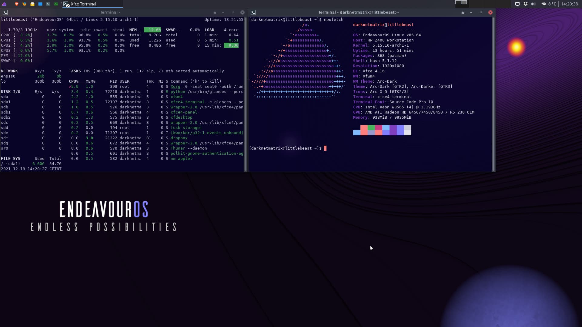
Task: Click the Xorg process name in glances
Action: click(176, 86)
